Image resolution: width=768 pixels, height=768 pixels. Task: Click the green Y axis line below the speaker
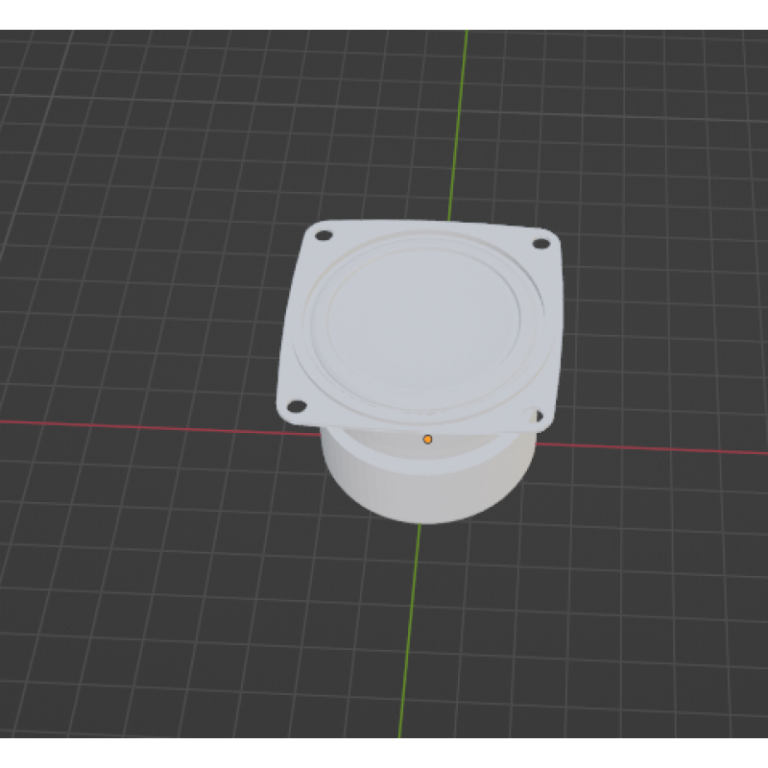coord(411,634)
